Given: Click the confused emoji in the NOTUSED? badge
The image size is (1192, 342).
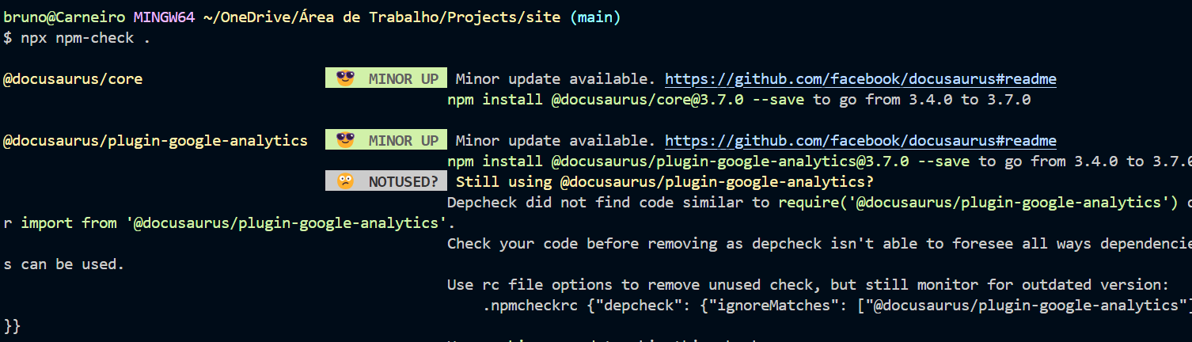Looking at the screenshot, I should point(345,181).
